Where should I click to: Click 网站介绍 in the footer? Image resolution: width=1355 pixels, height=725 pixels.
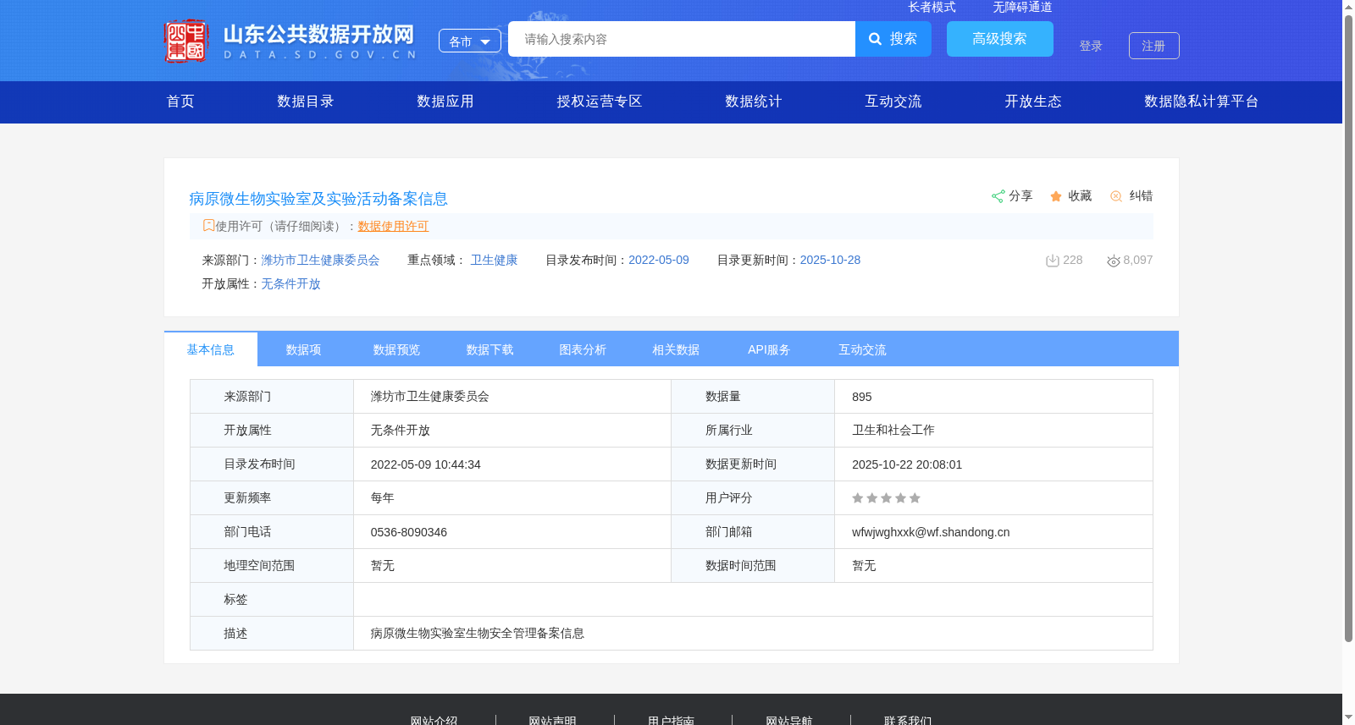pos(434,721)
